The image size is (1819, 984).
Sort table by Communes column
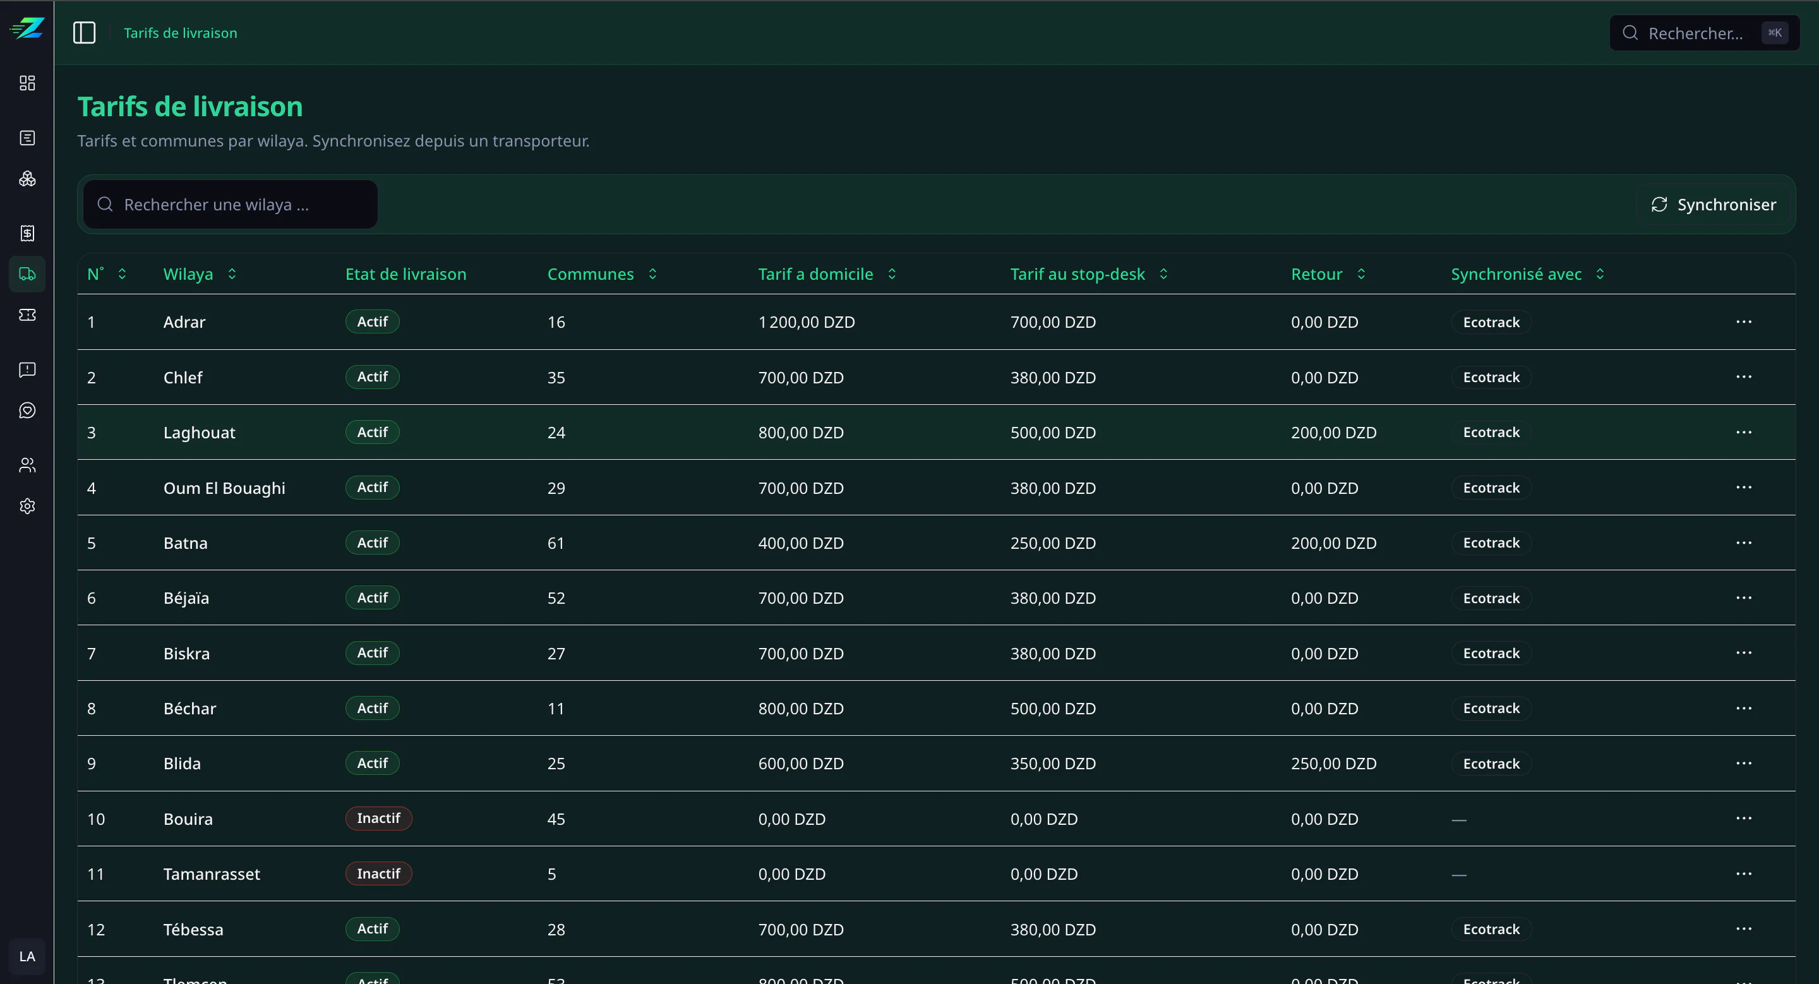603,274
